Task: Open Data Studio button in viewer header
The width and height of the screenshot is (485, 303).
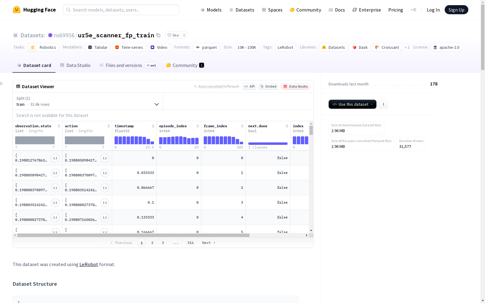Action: (x=296, y=86)
